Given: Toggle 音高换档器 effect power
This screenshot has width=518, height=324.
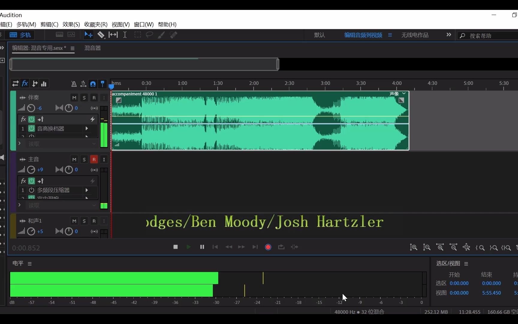Looking at the screenshot, I should (x=31, y=128).
